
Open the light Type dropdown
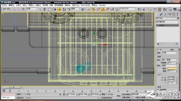170,53
